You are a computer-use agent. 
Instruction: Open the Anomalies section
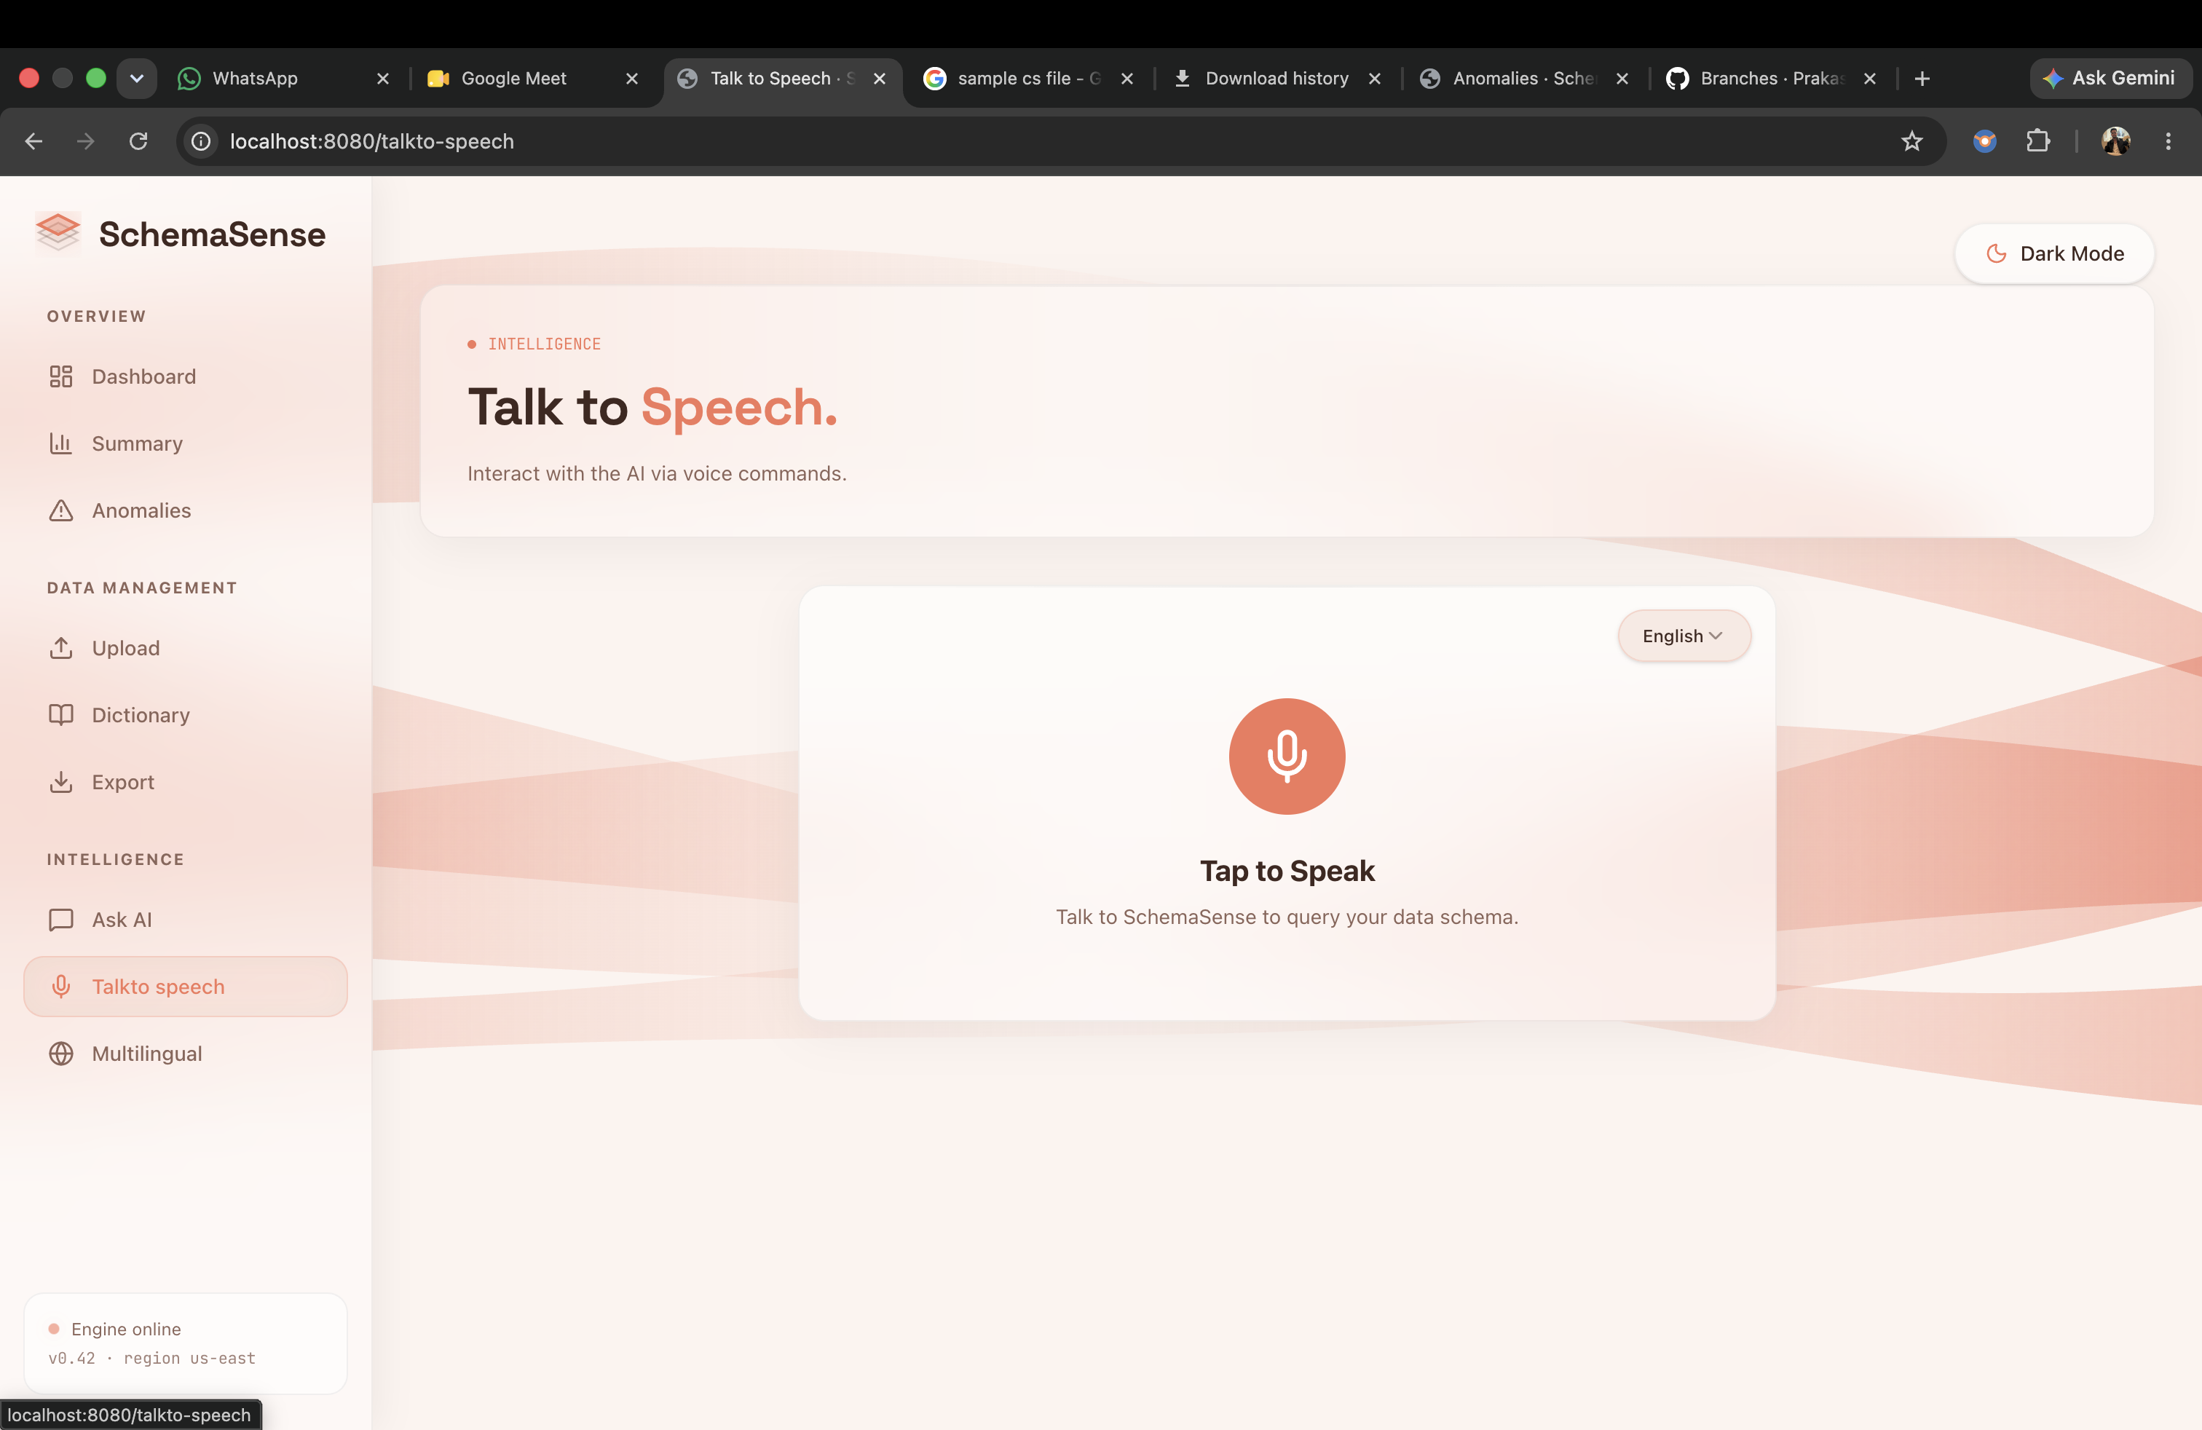(x=185, y=510)
